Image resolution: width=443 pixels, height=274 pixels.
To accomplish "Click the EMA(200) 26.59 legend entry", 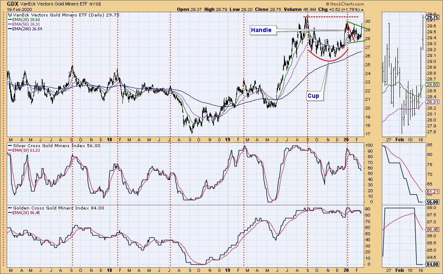I will [x=25, y=29].
